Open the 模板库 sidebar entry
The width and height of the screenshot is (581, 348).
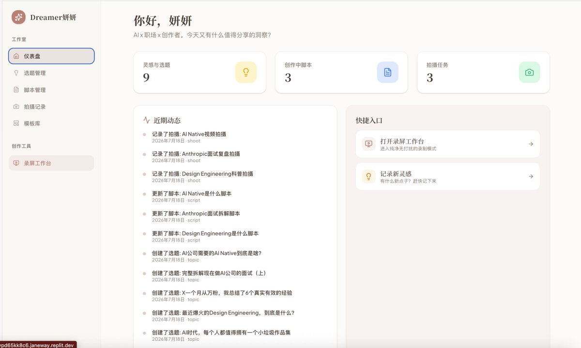(x=51, y=123)
